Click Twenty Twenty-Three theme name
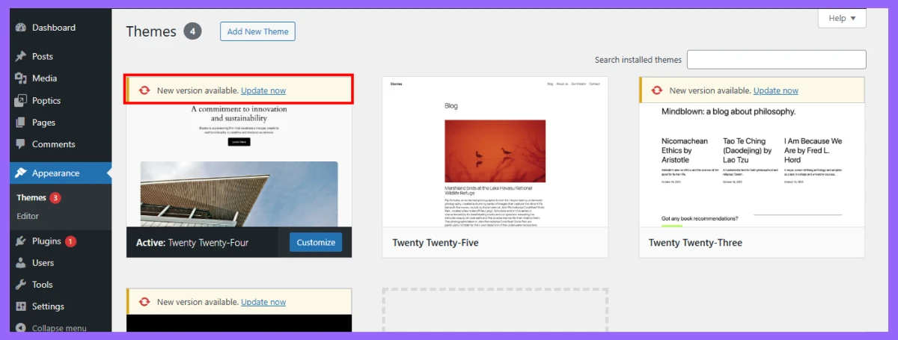 click(x=695, y=243)
